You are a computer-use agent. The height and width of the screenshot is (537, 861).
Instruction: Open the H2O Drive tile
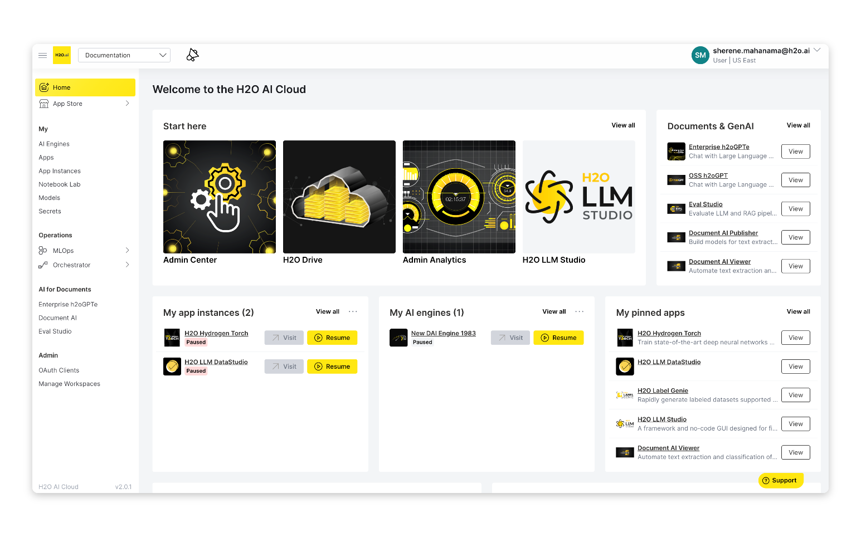[x=339, y=197]
